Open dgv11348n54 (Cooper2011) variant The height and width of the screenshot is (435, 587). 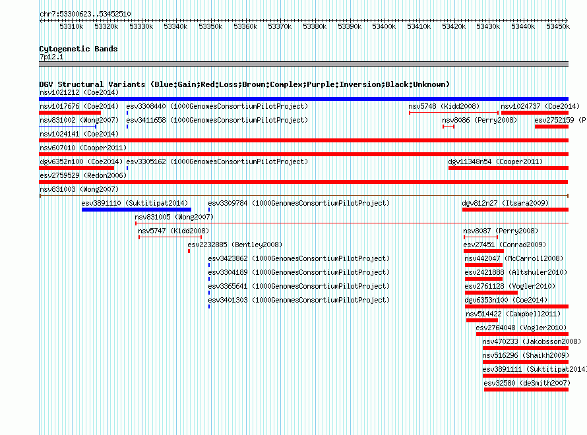click(x=495, y=161)
